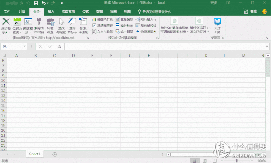The image size is (271, 163).
Task: Open the 文件 File menu
Action: [x=7, y=12]
